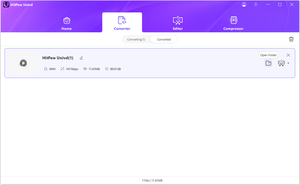300x185 pixels.
Task: Maximize the HitPaw Univd window
Action: 280,5
